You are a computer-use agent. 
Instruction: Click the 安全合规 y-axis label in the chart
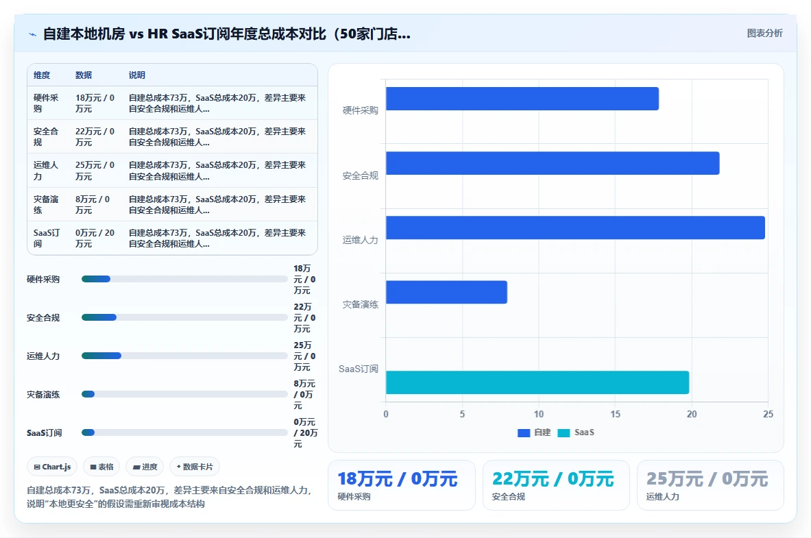361,175
